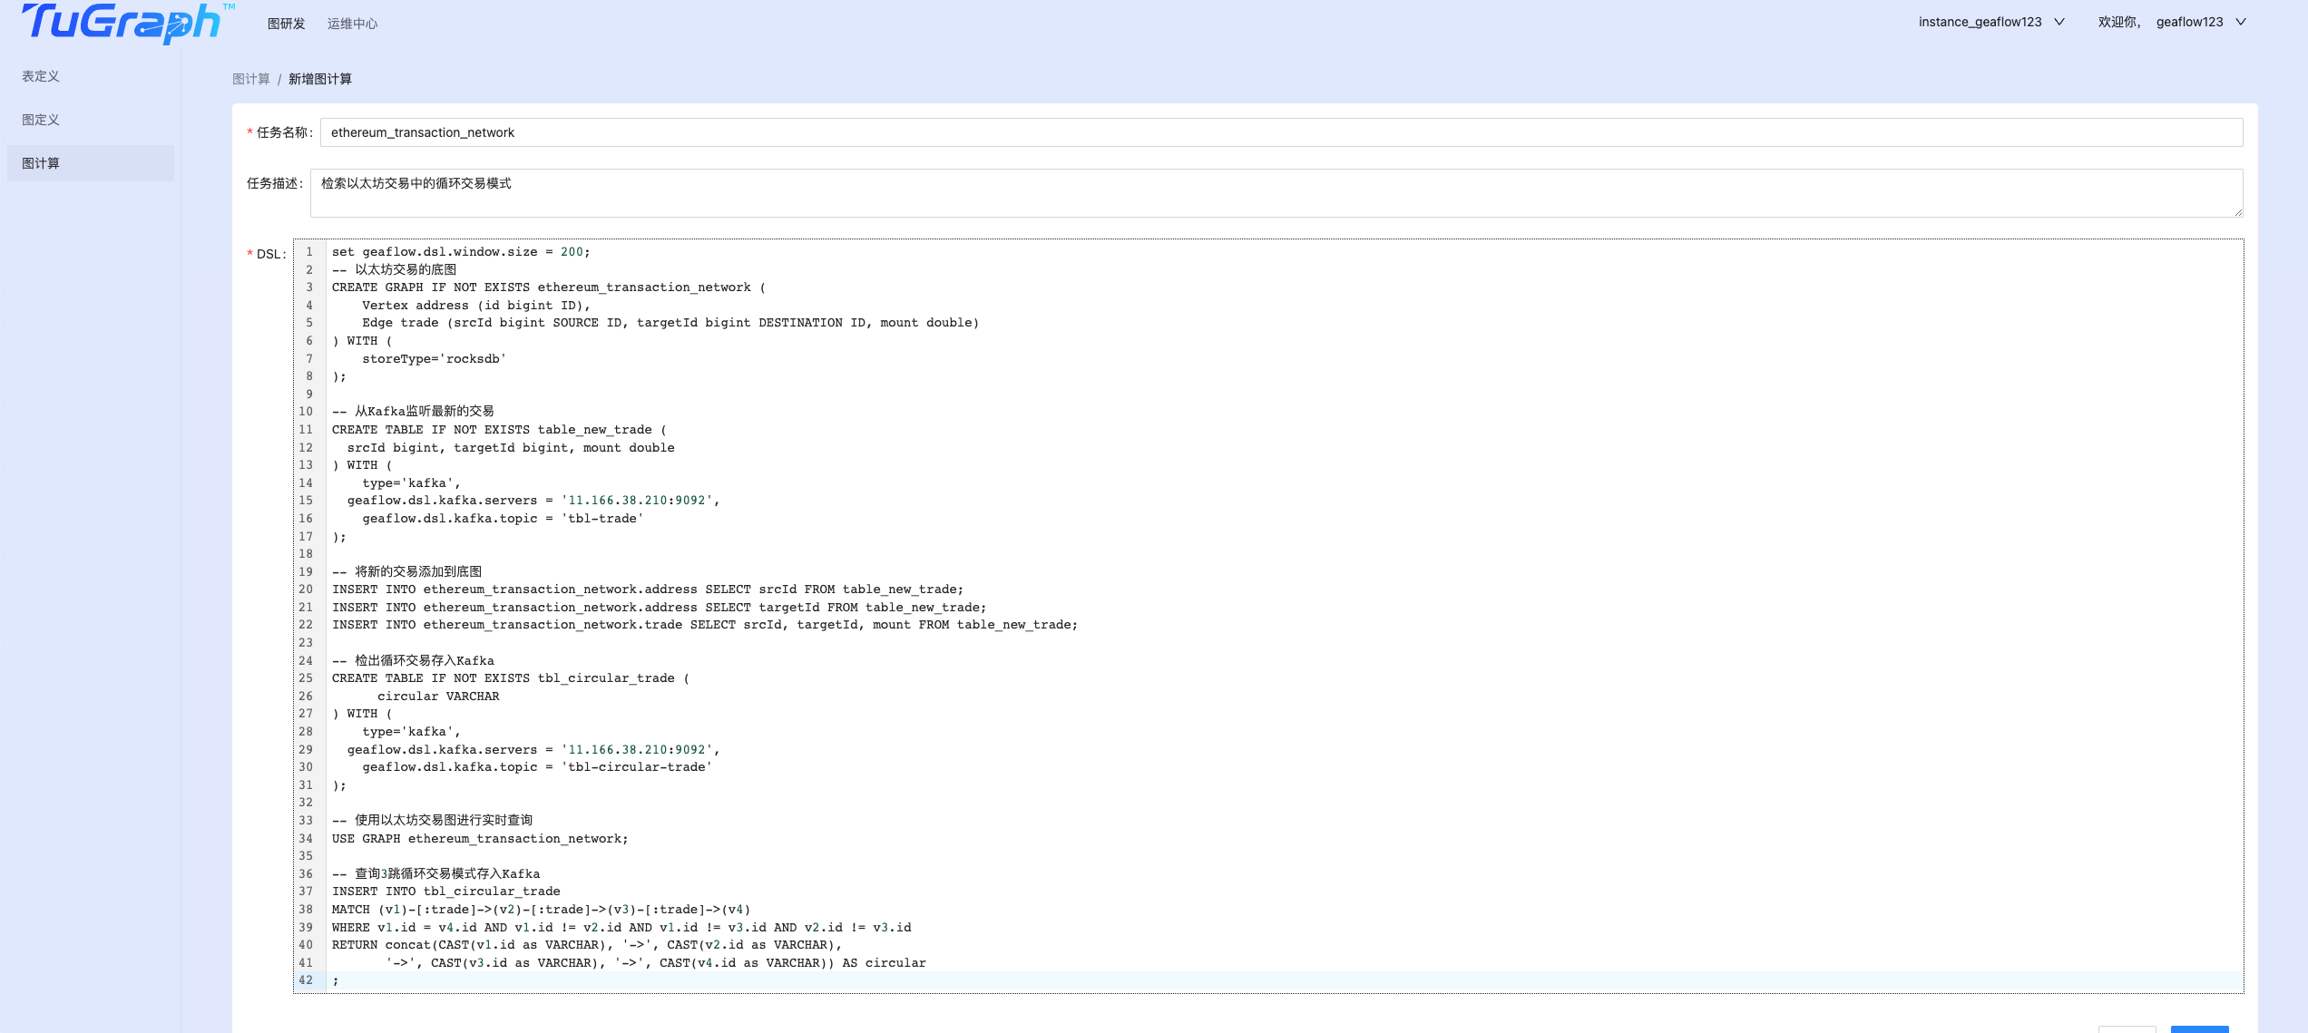Open the 图研发 menu
Screen dimensions: 2308x1033
tap(286, 24)
